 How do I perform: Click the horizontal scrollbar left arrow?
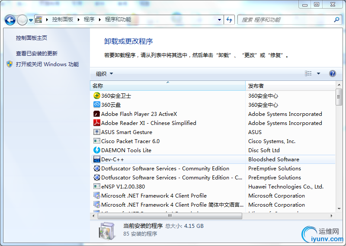[93, 216]
